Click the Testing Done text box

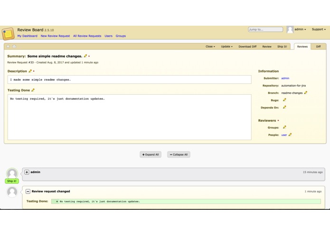[130, 117]
